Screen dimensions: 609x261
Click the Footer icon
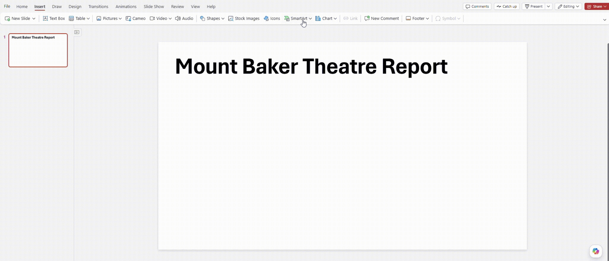408,18
